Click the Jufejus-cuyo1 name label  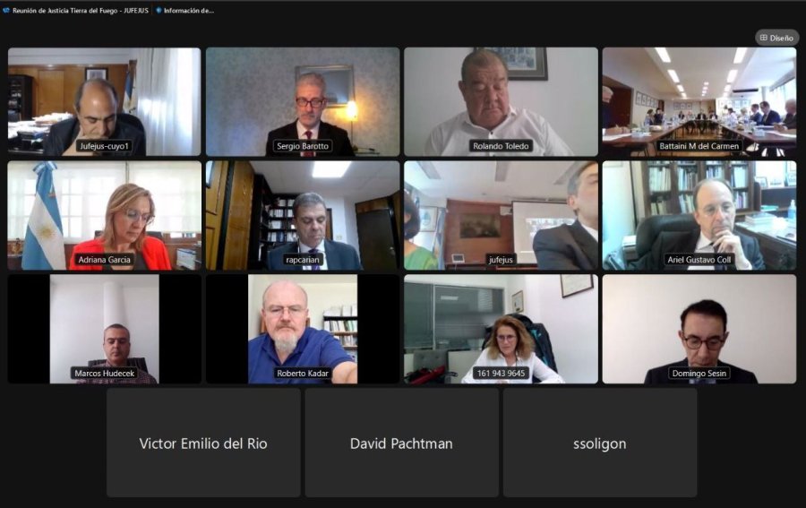[x=105, y=146]
